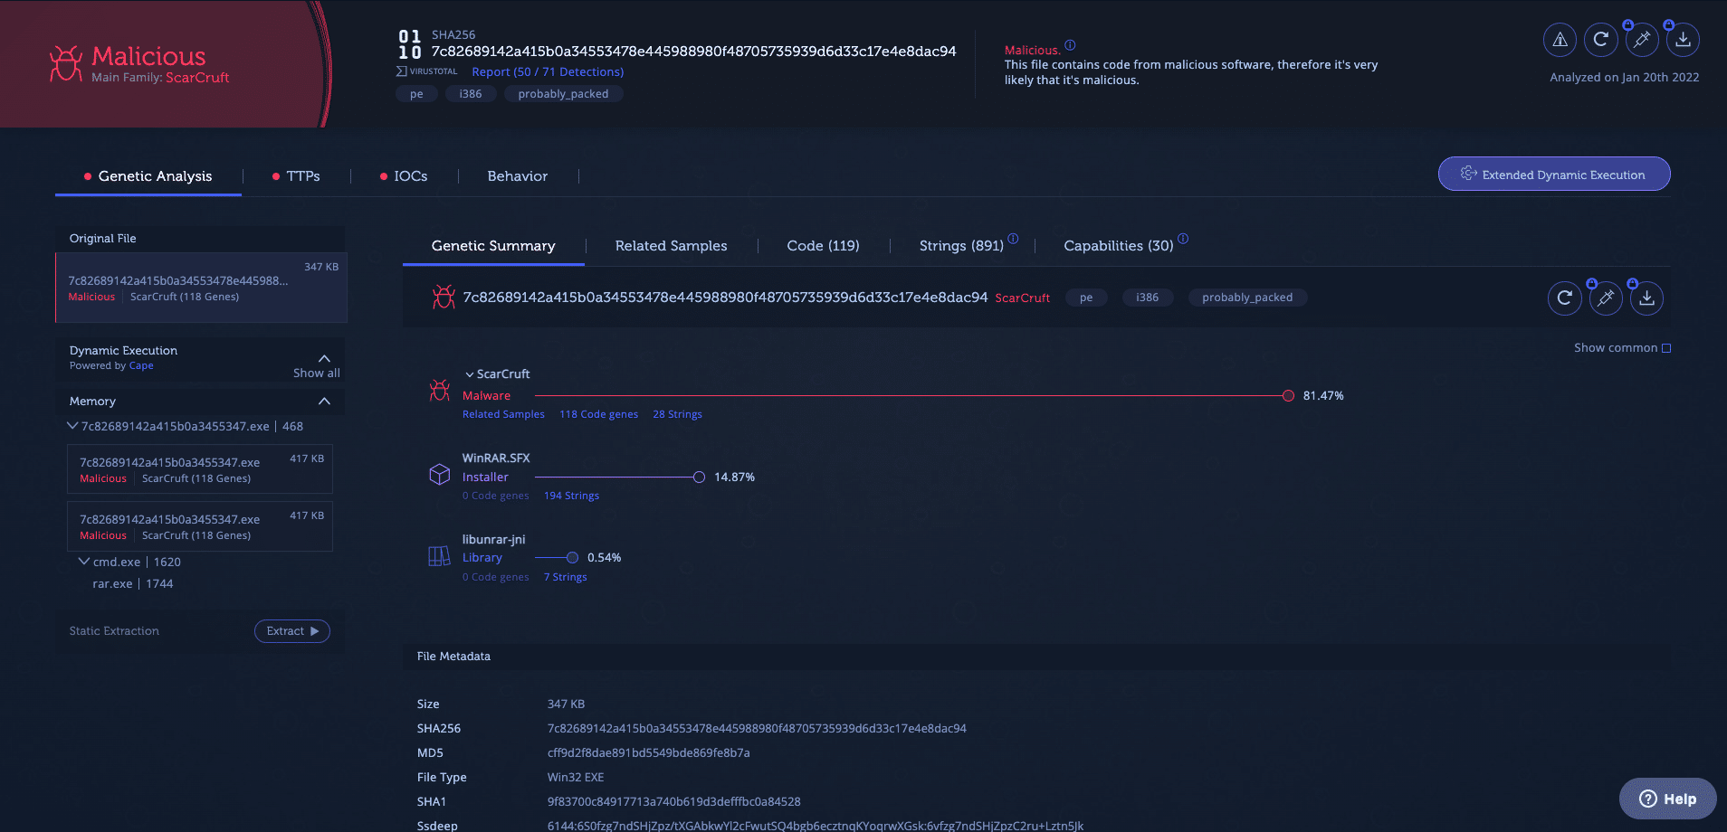Click the report issue warning icon
This screenshot has height=832, width=1727.
tap(1559, 40)
